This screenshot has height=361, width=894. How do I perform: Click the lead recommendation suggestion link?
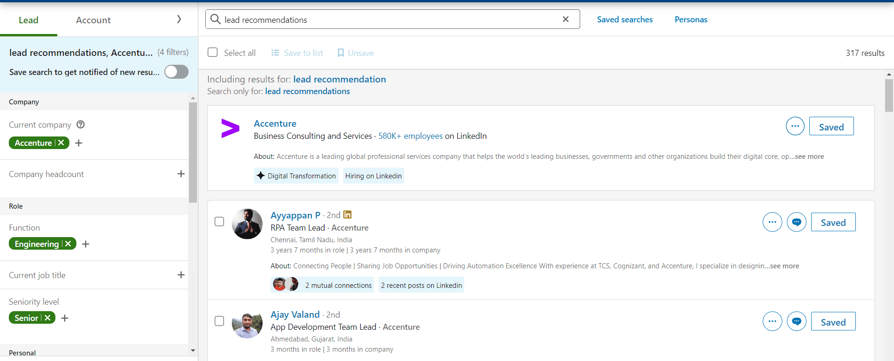[x=339, y=79]
